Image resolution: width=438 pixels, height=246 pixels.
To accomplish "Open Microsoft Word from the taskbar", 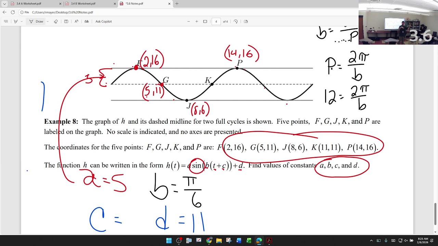I will (x=239, y=241).
